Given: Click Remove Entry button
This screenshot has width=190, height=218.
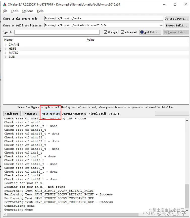Looking at the screenshot, I should point(176,32).
